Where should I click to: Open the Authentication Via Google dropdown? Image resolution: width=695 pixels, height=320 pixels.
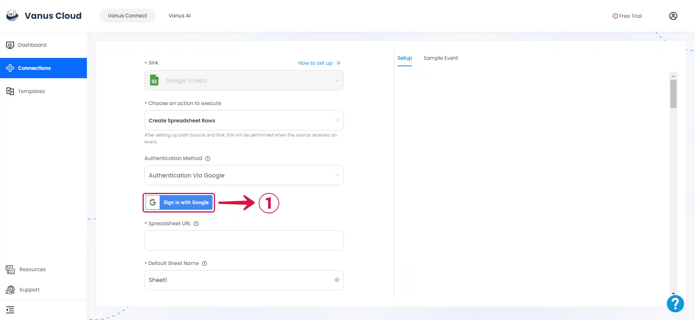tap(244, 175)
